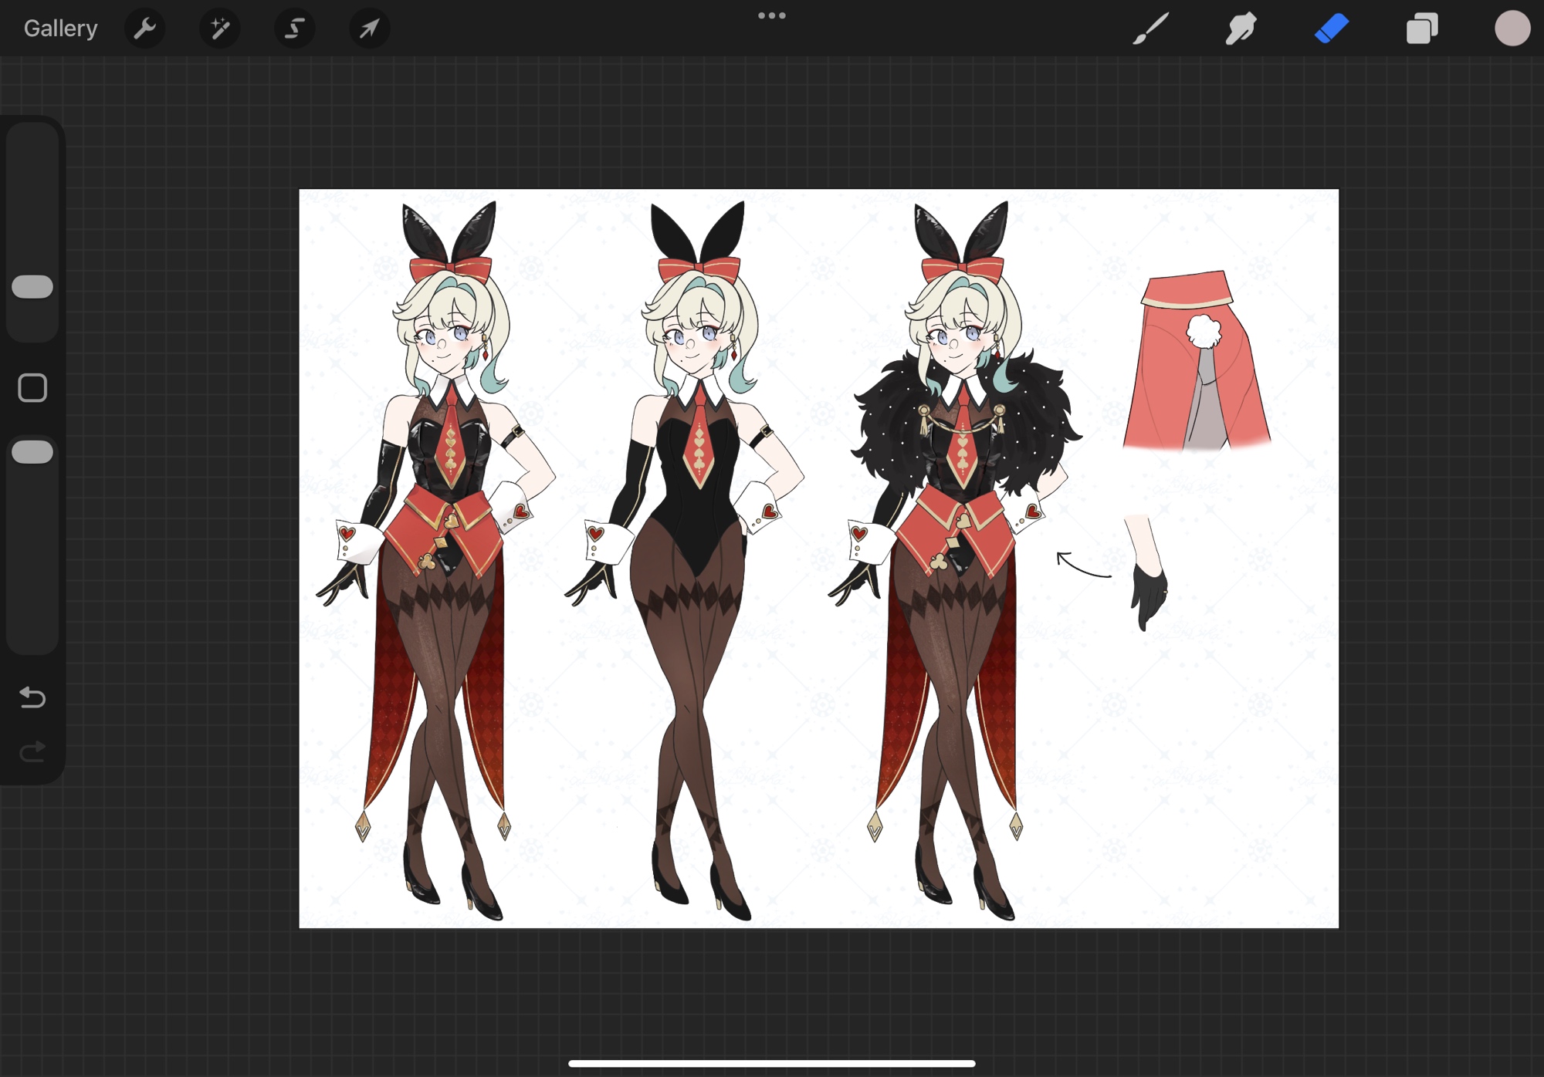Screen dimensions: 1544x1077
Task: Return to the Gallery
Action: click(60, 29)
